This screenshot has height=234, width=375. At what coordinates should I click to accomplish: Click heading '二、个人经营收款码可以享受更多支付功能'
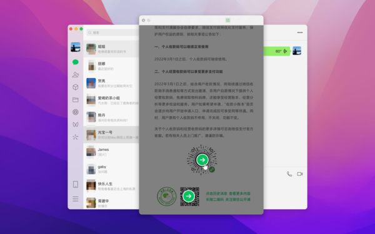pyautogui.click(x=189, y=72)
